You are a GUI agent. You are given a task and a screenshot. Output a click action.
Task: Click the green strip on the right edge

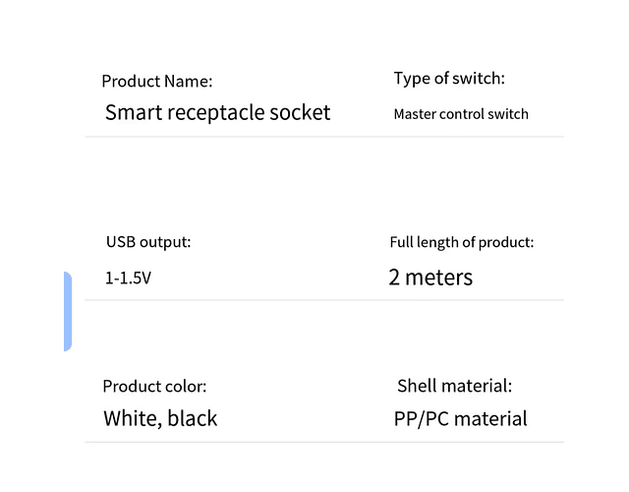597,246
